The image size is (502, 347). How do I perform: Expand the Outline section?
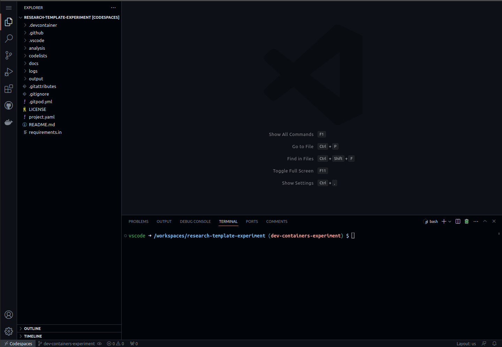[x=69, y=329]
